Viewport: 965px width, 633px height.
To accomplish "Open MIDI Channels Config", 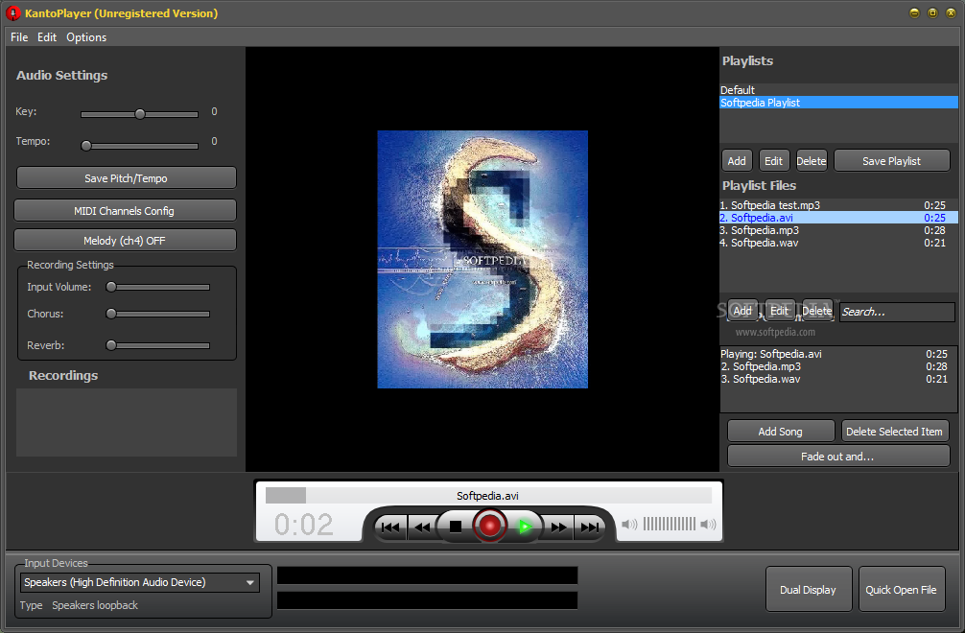I will tap(125, 210).
